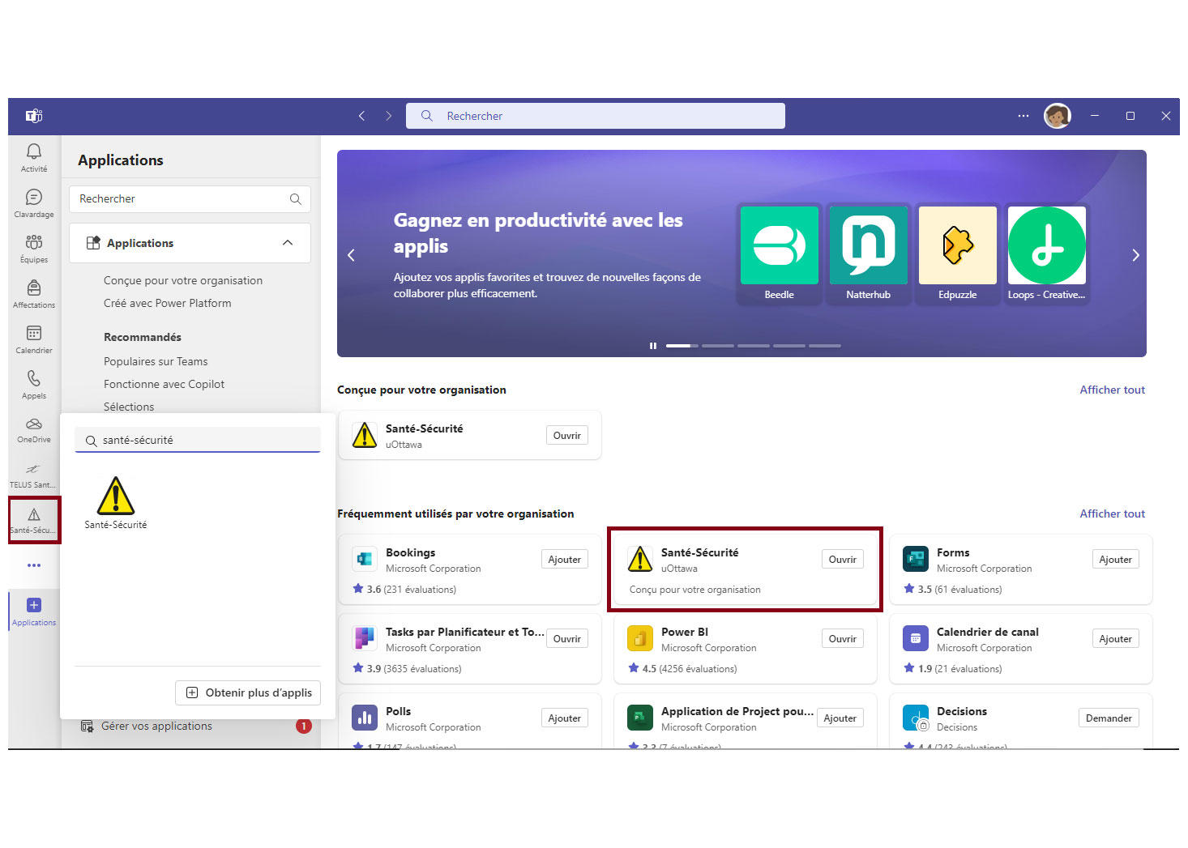Show next banner slide arrow
Viewport: 1188px width, 848px height.
pyautogui.click(x=1135, y=255)
